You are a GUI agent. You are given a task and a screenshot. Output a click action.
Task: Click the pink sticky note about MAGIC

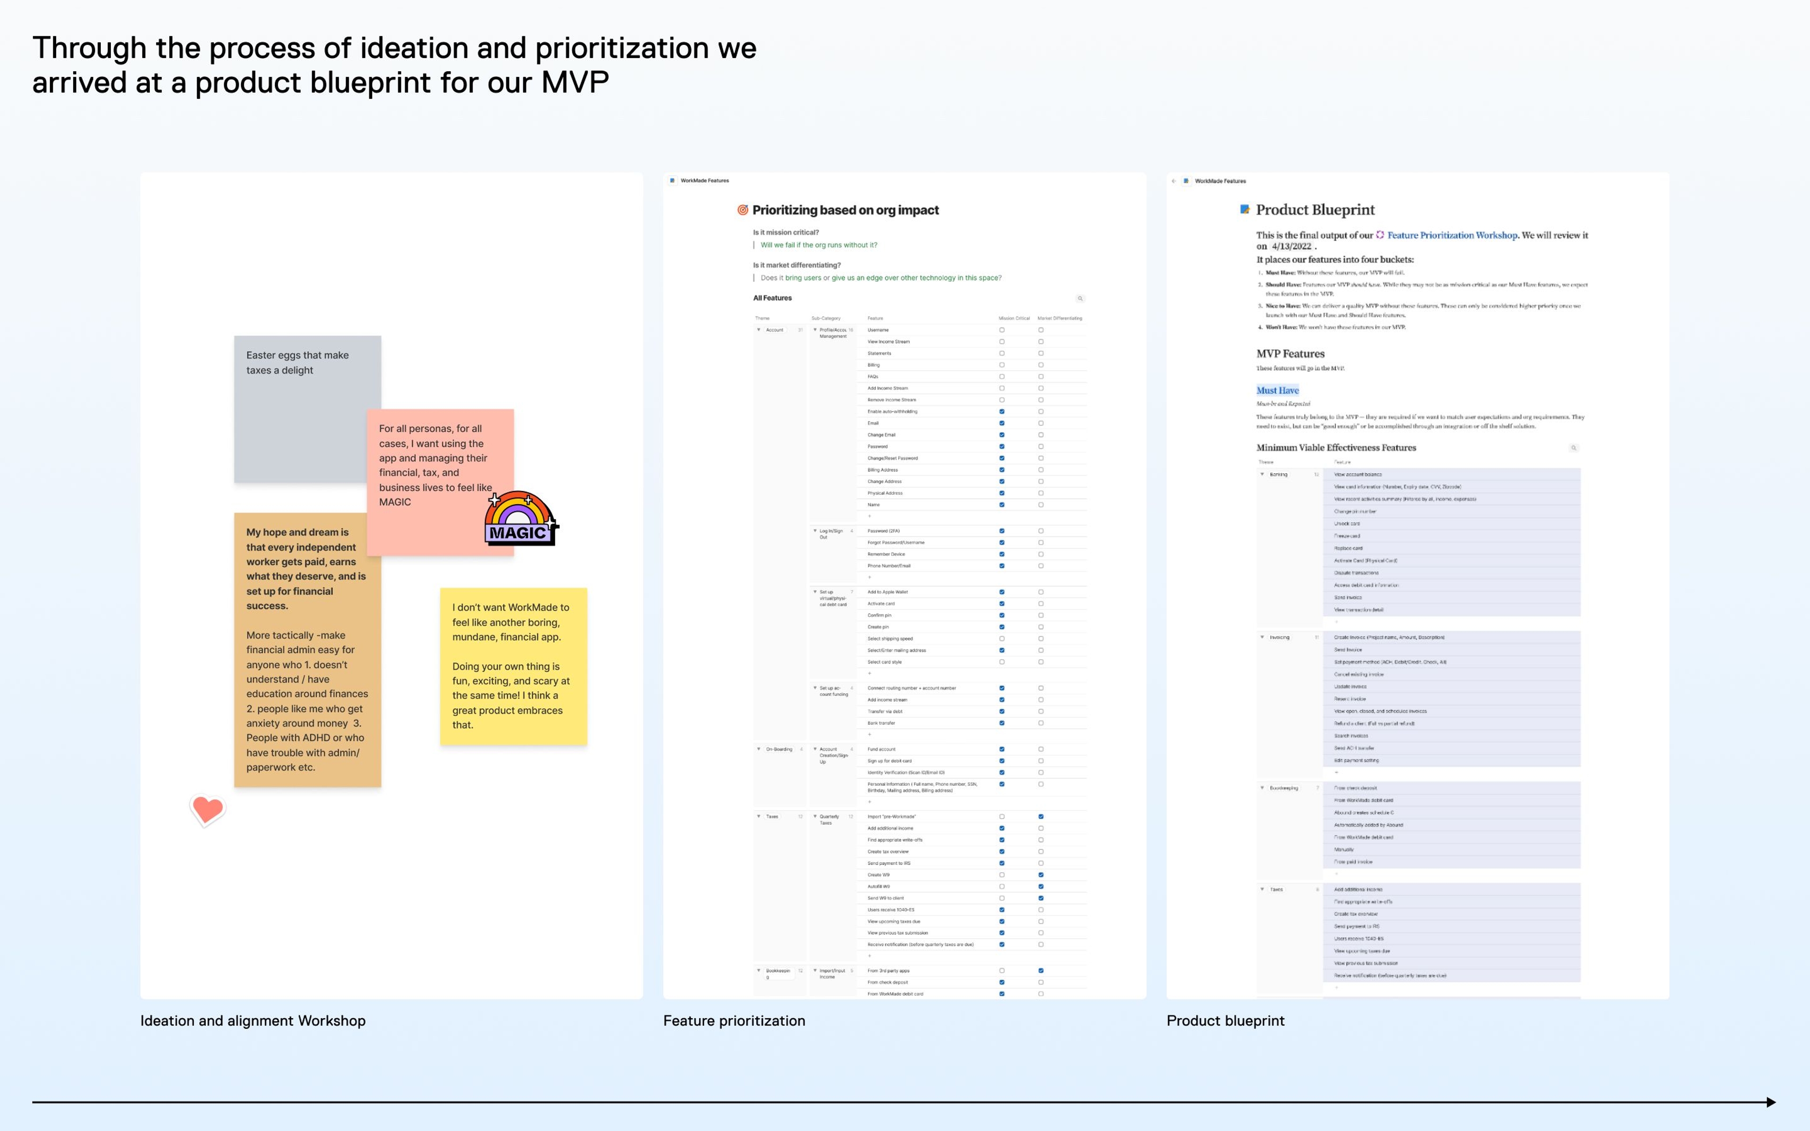point(440,483)
